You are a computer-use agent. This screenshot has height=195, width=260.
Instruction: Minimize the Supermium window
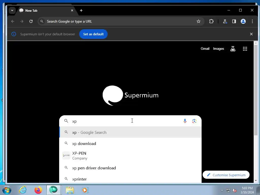(229, 10)
